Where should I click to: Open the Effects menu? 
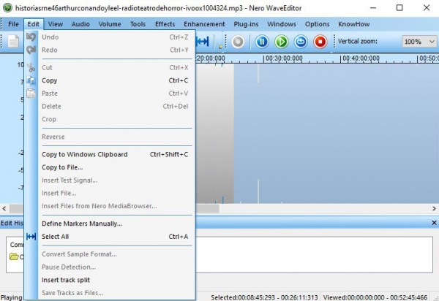(x=165, y=23)
